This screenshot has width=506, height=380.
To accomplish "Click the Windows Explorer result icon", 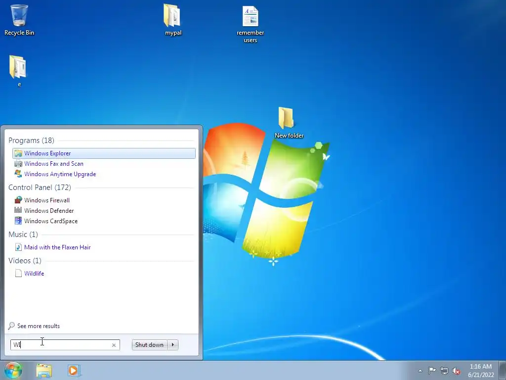I will click(x=18, y=153).
